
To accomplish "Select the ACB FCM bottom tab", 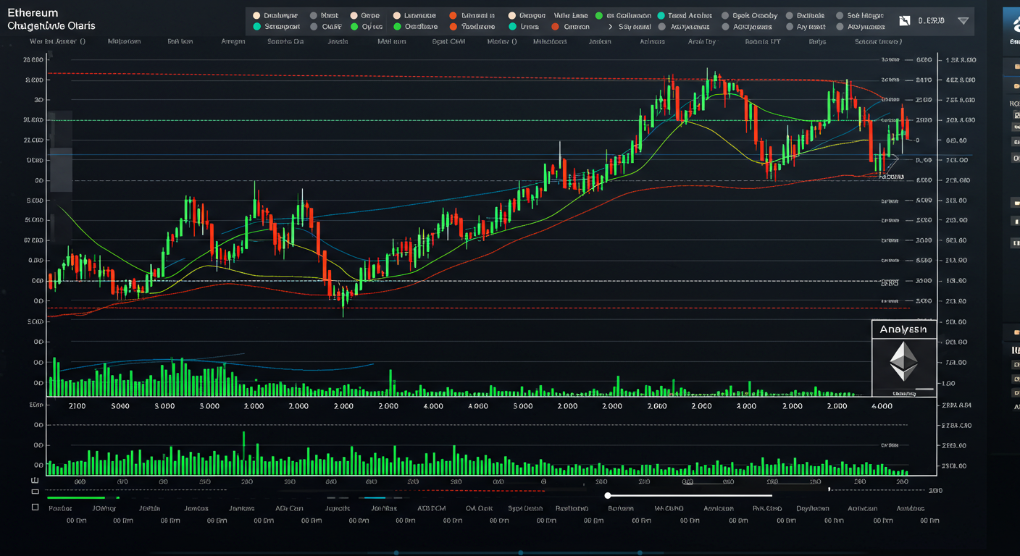I will pos(431,508).
